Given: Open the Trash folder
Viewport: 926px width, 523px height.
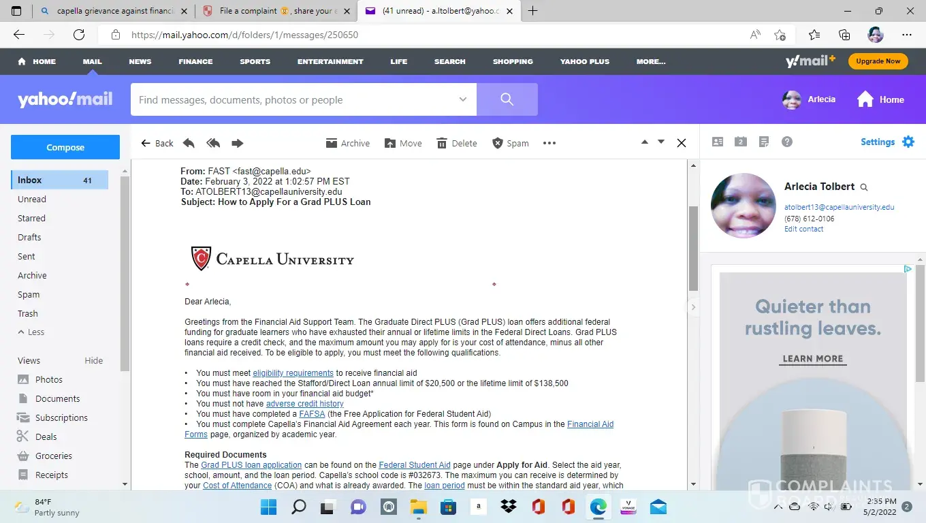Looking at the screenshot, I should pyautogui.click(x=28, y=313).
